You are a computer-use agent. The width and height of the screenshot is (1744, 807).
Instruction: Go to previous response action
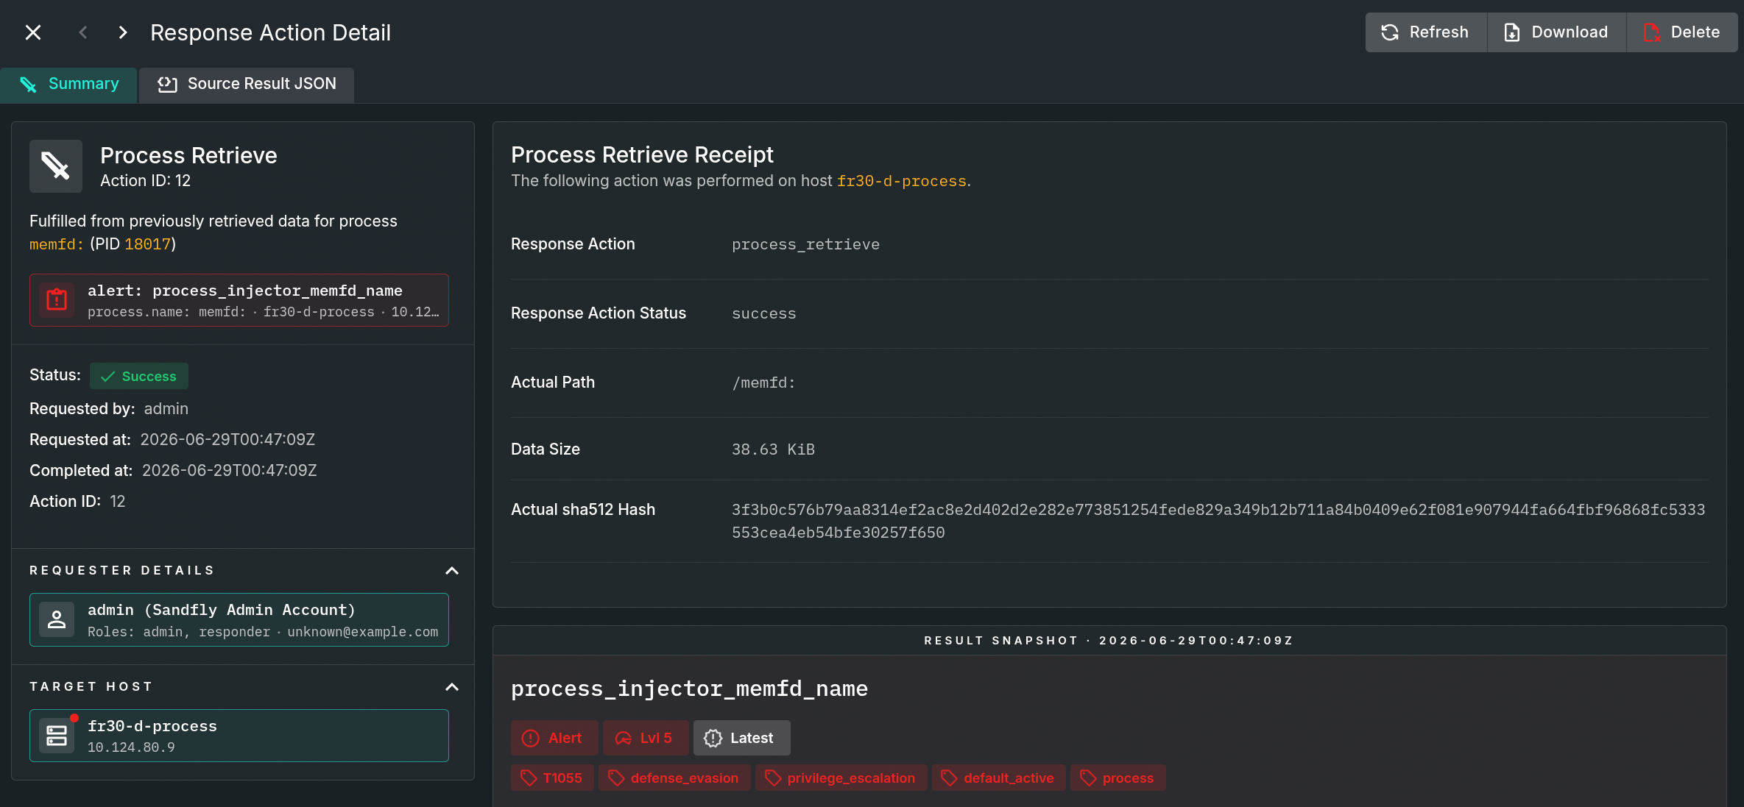click(x=83, y=32)
